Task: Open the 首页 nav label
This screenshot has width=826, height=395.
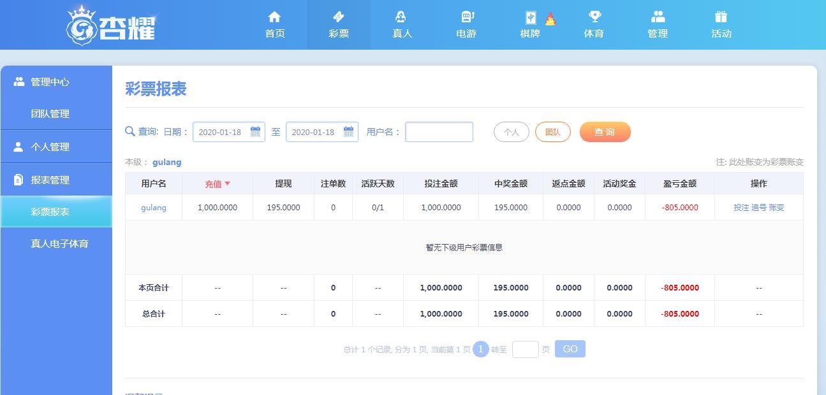Action: click(x=275, y=34)
